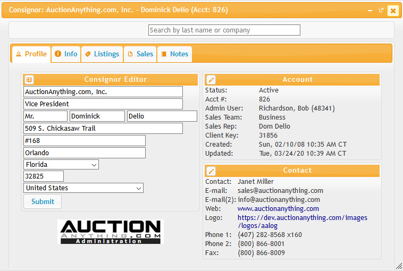Viewport: 403px width, 271px height.
Task: Open the United States country dropdown
Action: coord(83,188)
